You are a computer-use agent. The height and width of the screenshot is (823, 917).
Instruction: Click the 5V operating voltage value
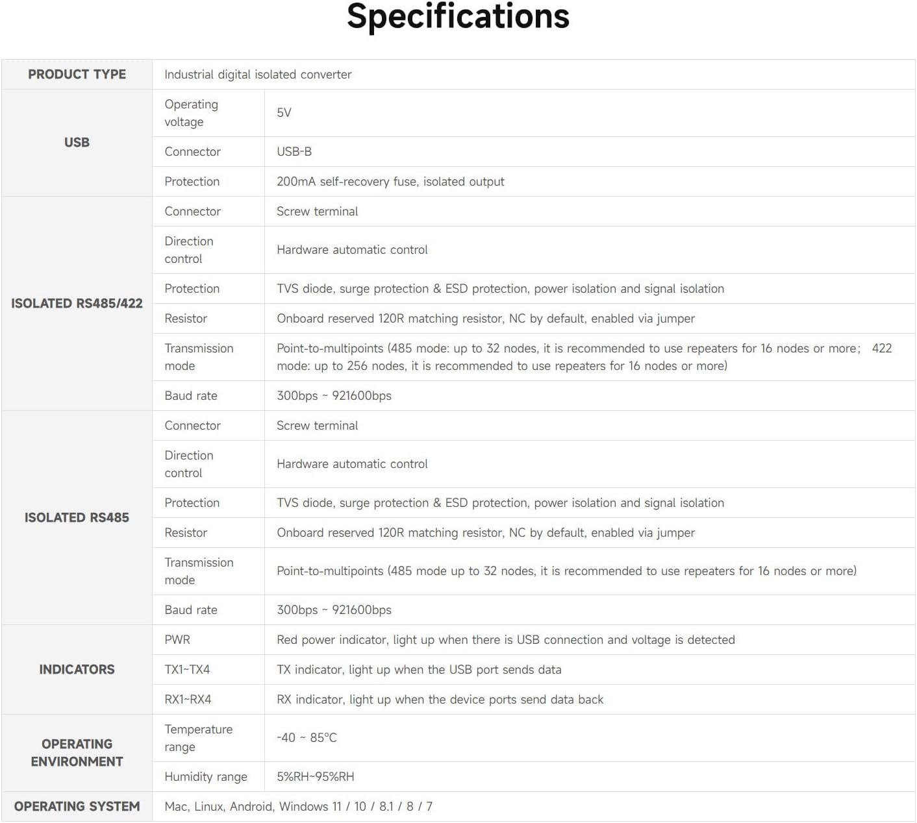pyautogui.click(x=284, y=113)
